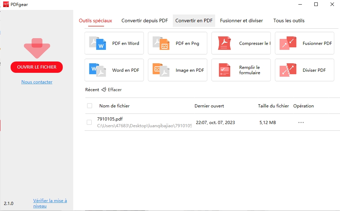The width and height of the screenshot is (340, 211).
Task: Open the Fusionner et diviser tab
Action: pyautogui.click(x=241, y=20)
